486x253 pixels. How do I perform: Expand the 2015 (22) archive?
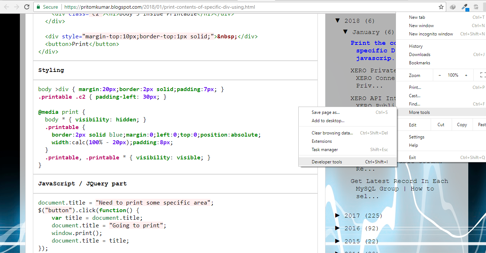tap(337, 241)
